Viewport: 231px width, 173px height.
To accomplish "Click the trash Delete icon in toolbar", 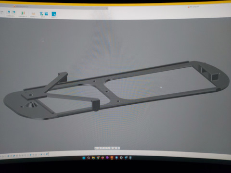I will coord(2,13).
